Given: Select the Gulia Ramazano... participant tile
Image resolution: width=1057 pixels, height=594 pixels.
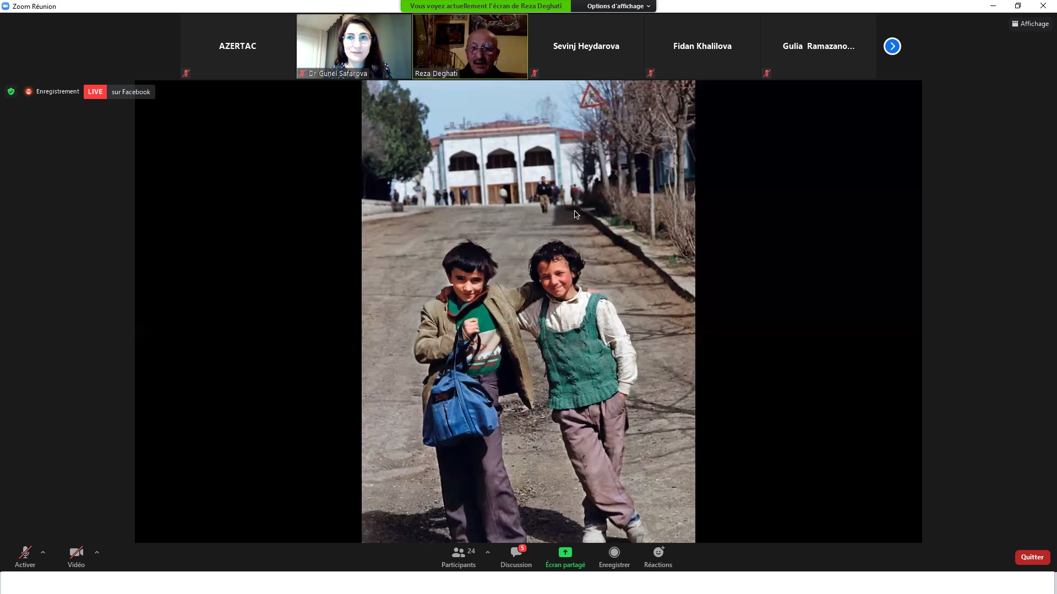Looking at the screenshot, I should [x=819, y=46].
